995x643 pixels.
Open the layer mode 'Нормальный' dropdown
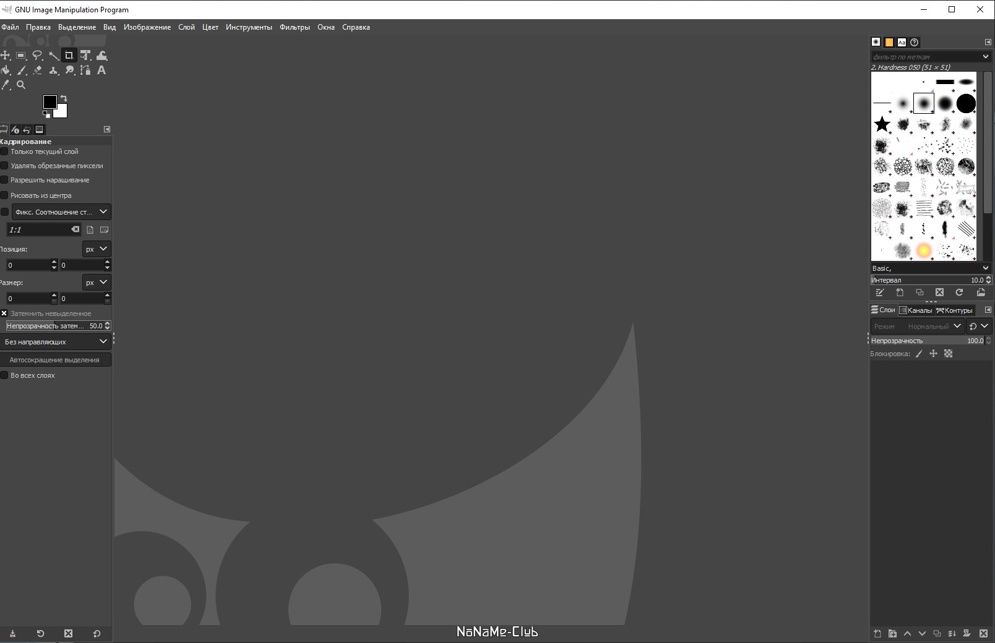click(x=934, y=326)
